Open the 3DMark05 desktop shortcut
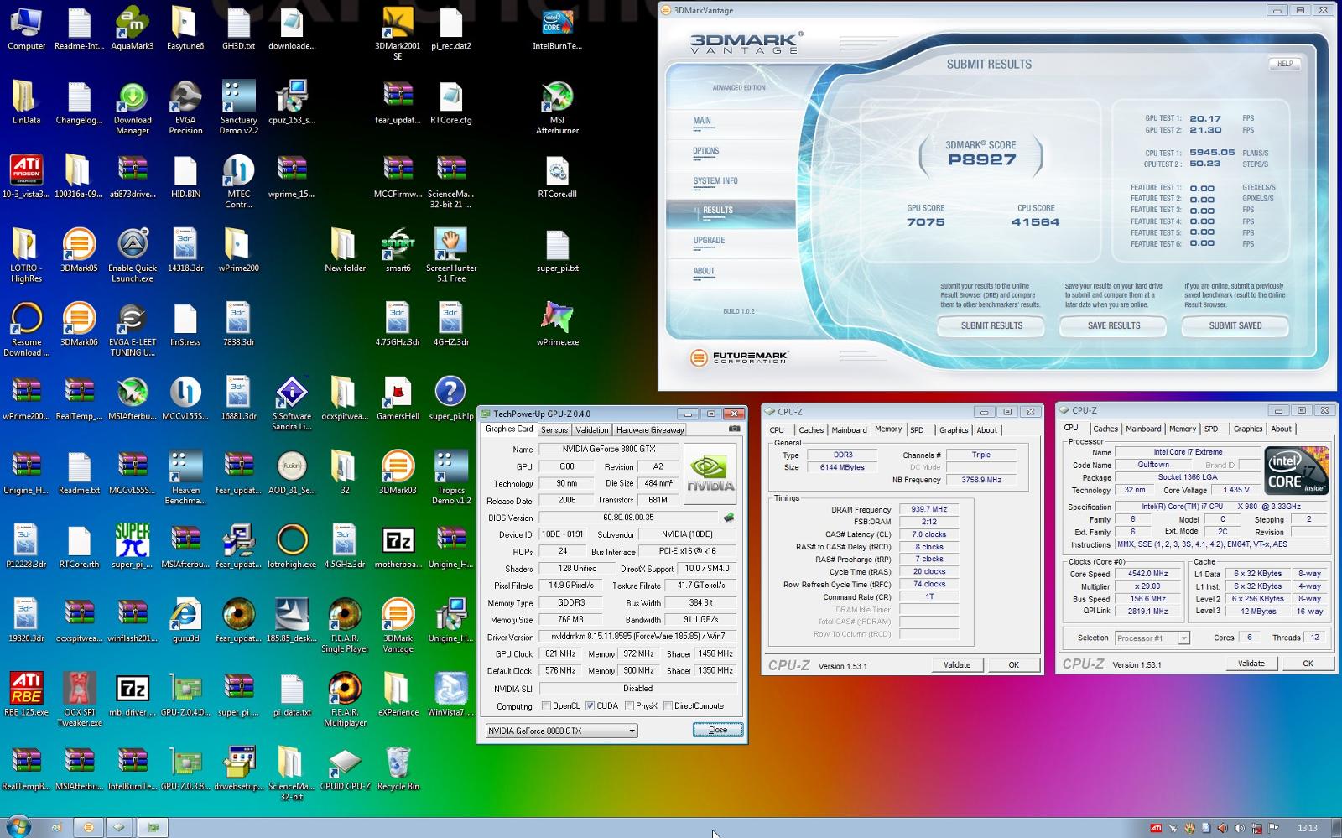Image resolution: width=1342 pixels, height=838 pixels. (79, 252)
